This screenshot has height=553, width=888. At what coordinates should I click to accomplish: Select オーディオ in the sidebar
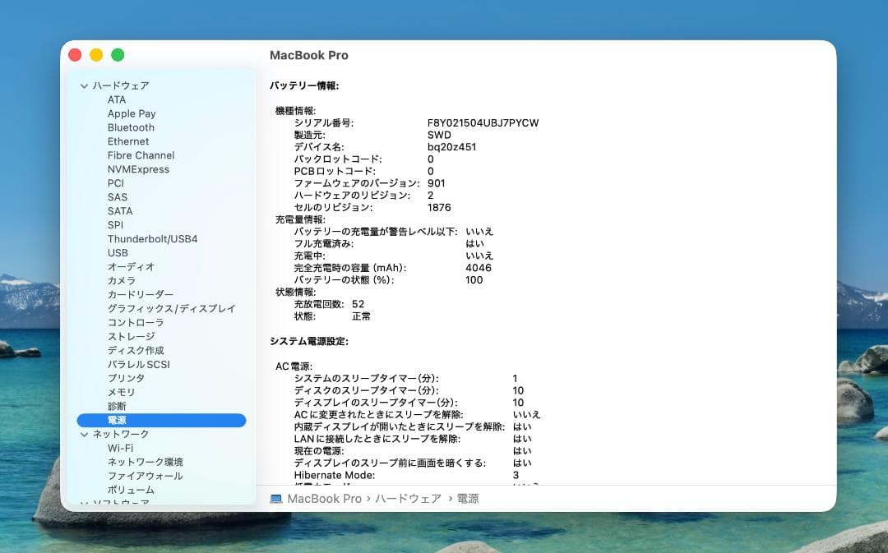point(131,266)
